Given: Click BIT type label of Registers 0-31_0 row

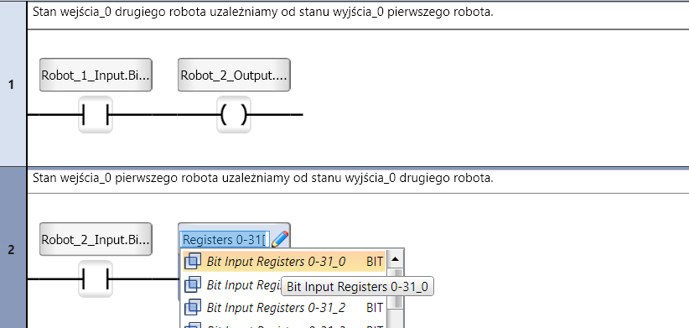Looking at the screenshot, I should pyautogui.click(x=375, y=262).
